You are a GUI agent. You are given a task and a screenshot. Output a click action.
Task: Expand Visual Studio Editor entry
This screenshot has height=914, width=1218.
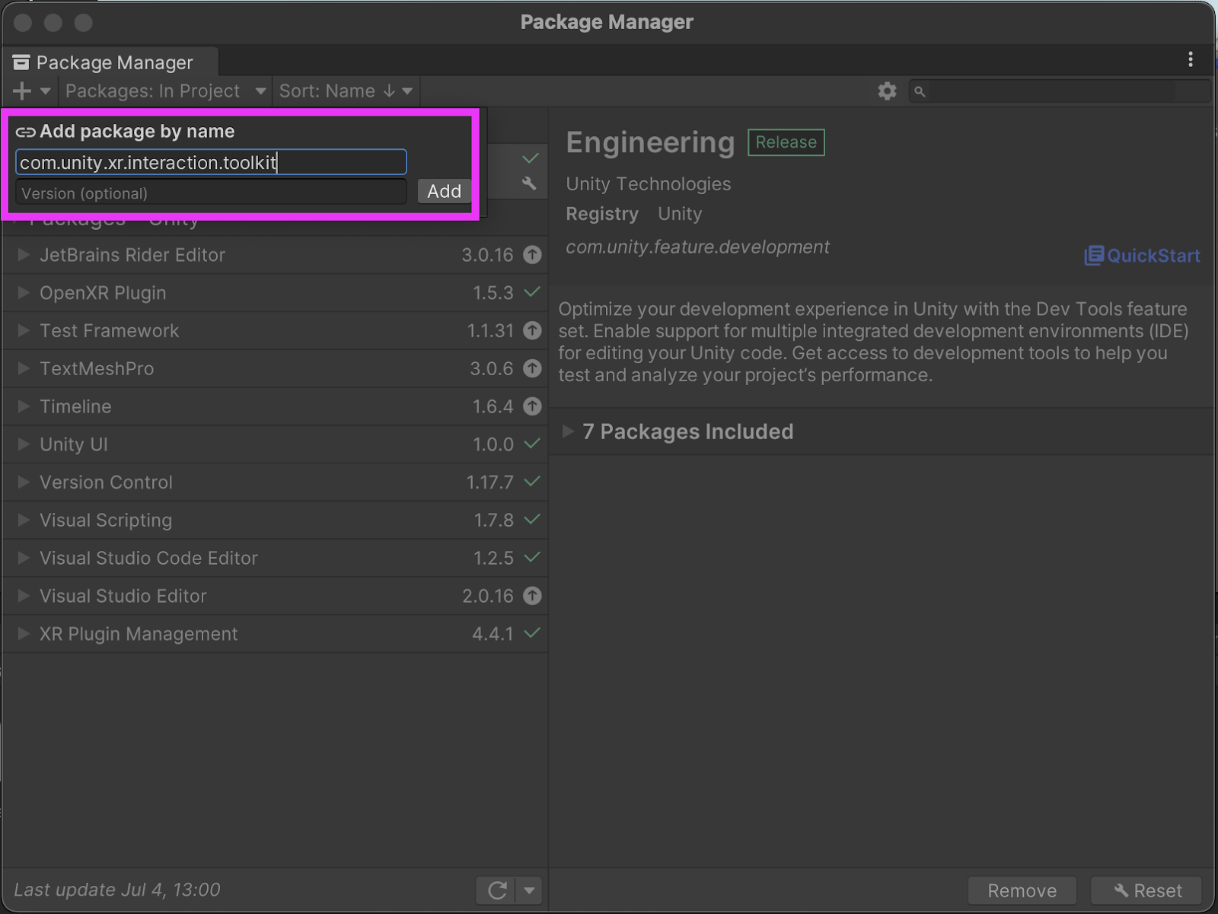[24, 596]
